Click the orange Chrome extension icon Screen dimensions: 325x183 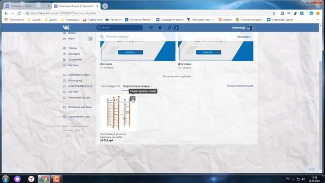coord(318,13)
